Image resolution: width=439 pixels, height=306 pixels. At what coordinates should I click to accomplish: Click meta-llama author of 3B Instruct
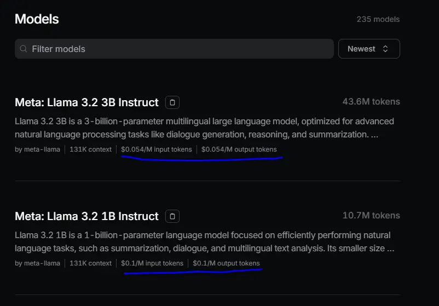tap(42, 149)
